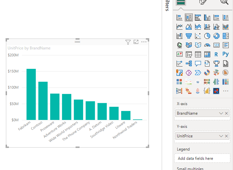Image resolution: width=233 pixels, height=170 pixels.
Task: Switch to the Build visual fields tab
Action: click(x=181, y=3)
